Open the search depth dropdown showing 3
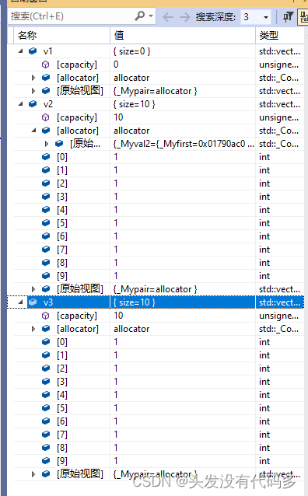Image resolution: width=308 pixels, height=496 pixels. pyautogui.click(x=256, y=17)
